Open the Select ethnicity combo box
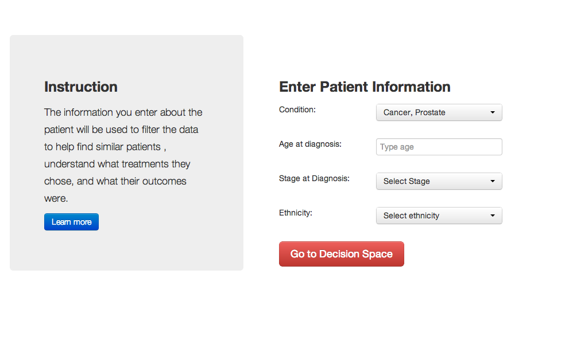The image size is (569, 352). tap(439, 216)
